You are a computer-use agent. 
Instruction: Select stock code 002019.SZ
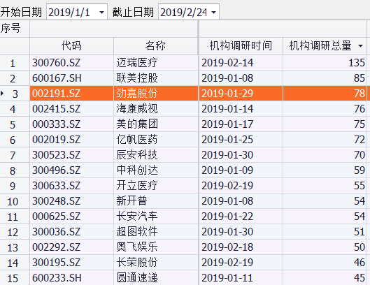pyautogui.click(x=57, y=140)
